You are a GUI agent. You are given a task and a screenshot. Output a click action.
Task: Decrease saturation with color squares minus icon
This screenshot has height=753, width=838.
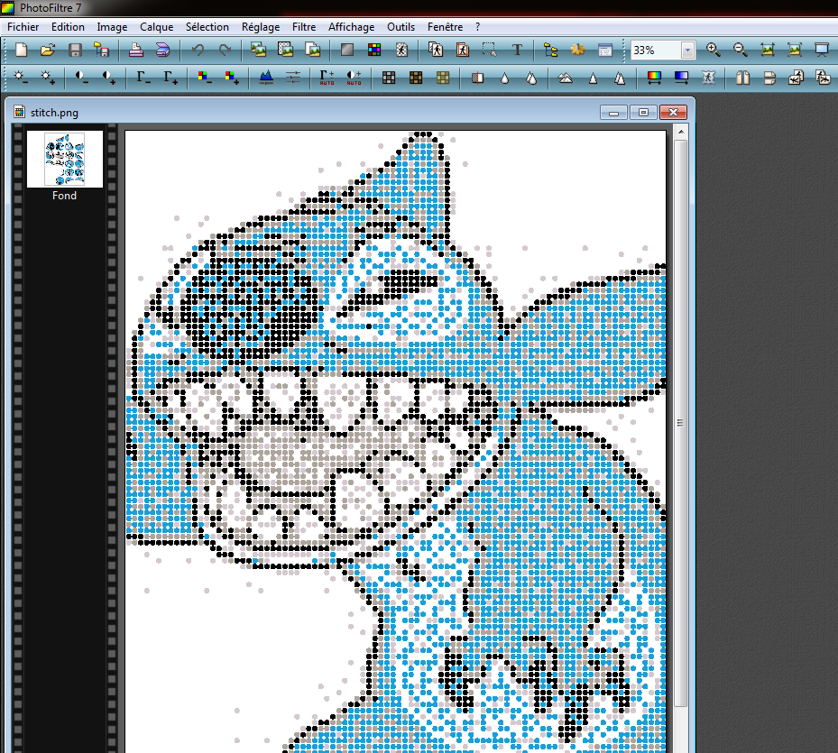click(x=204, y=78)
